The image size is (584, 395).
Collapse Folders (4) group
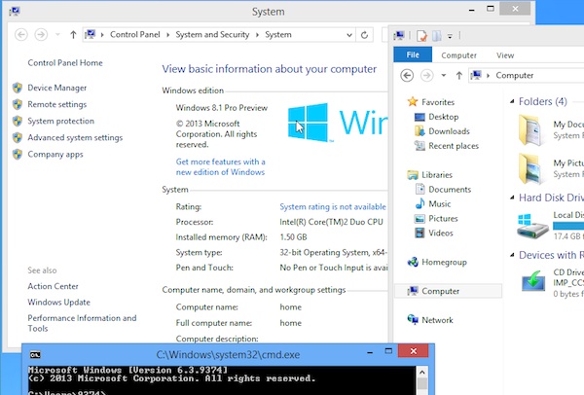(513, 101)
